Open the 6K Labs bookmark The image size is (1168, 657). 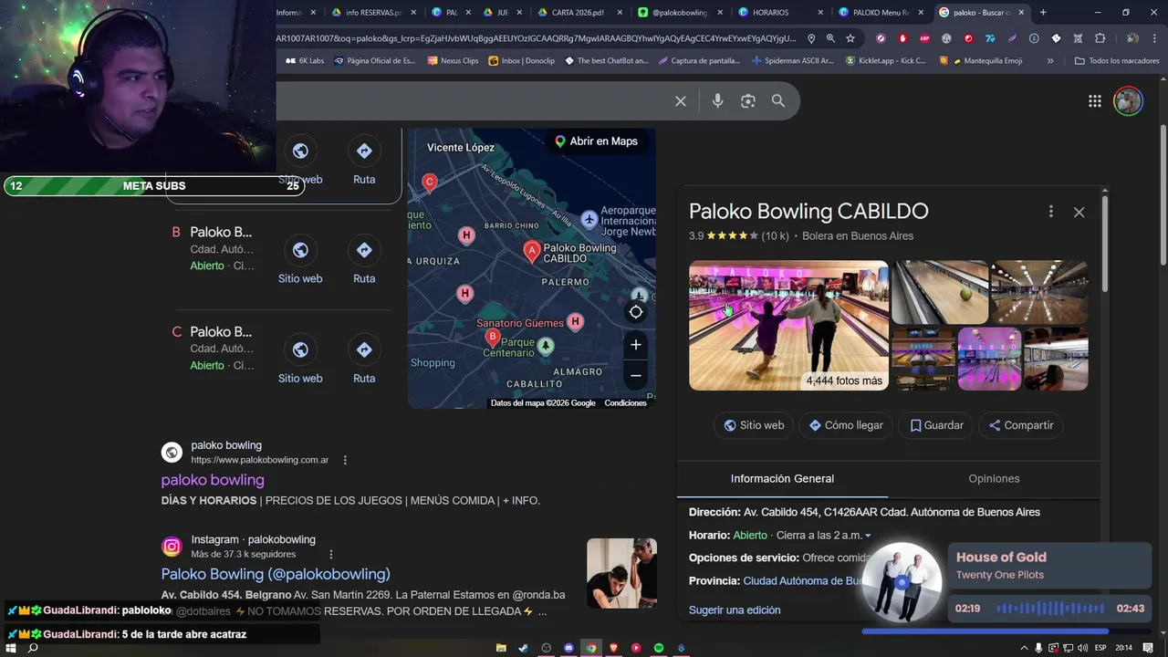click(305, 61)
